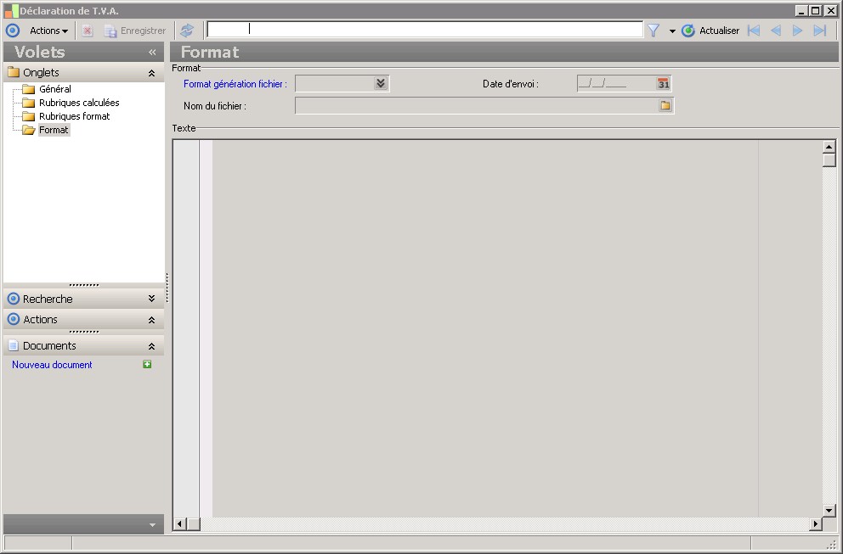Image resolution: width=843 pixels, height=554 pixels.
Task: Click the Actions section round icon
Action: pos(14,319)
